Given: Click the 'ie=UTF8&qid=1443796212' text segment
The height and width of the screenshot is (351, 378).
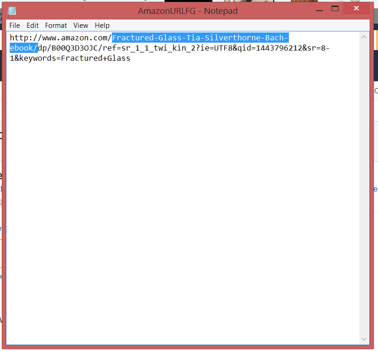Looking at the screenshot, I should (251, 48).
